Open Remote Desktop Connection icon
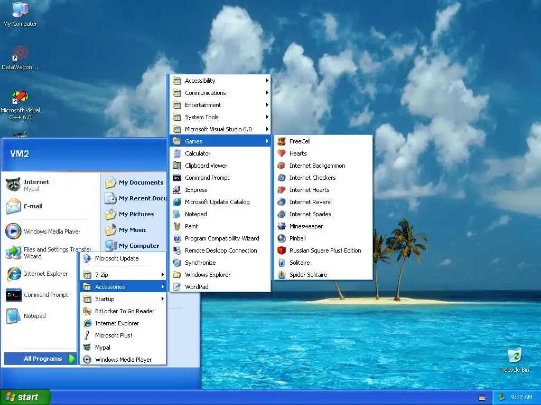 (177, 250)
